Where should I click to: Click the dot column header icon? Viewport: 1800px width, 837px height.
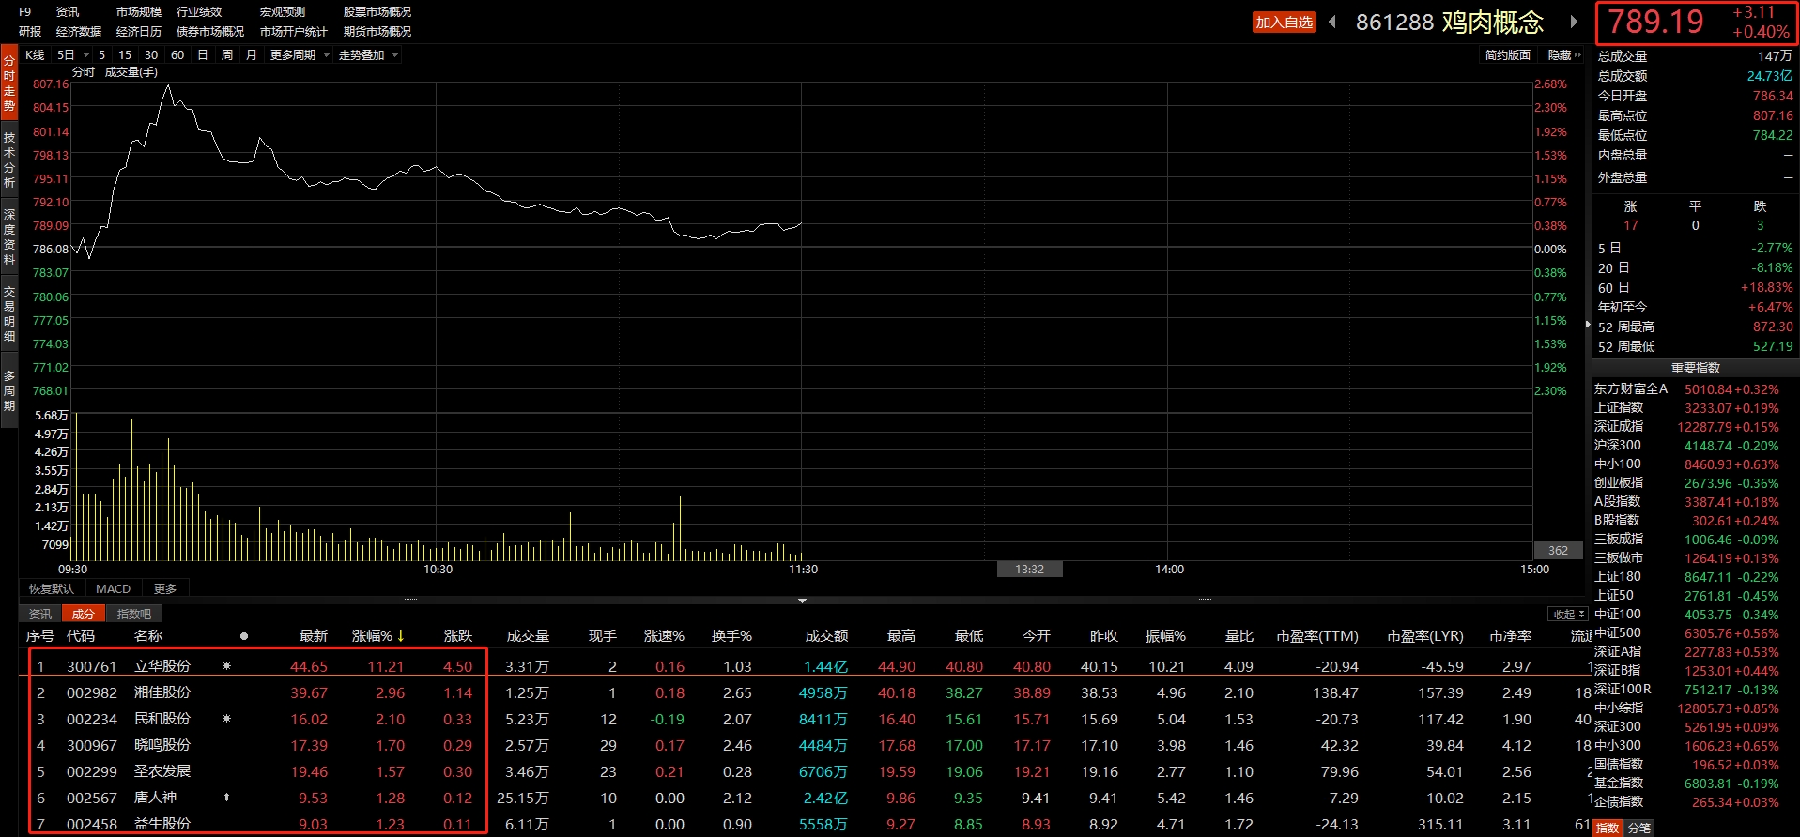[244, 636]
